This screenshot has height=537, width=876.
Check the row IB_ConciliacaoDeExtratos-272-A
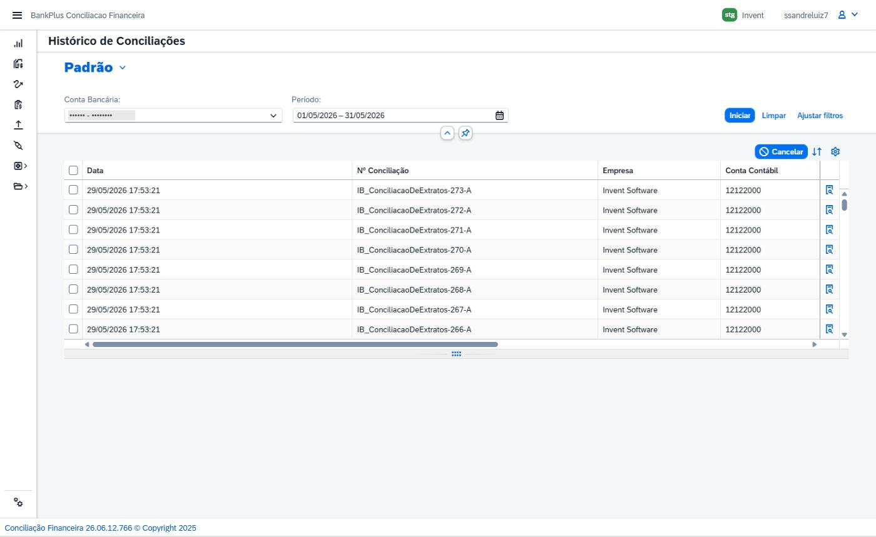point(73,210)
